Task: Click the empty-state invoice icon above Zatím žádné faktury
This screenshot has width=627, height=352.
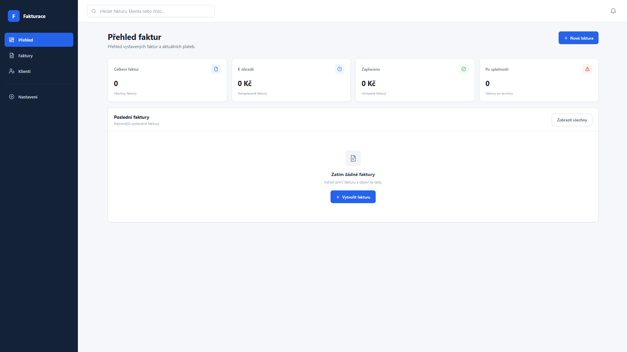Action: (353, 158)
